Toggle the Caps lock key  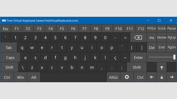pyautogui.click(x=10, y=57)
